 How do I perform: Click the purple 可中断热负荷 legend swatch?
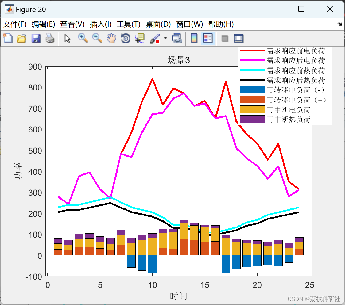pyautogui.click(x=252, y=119)
